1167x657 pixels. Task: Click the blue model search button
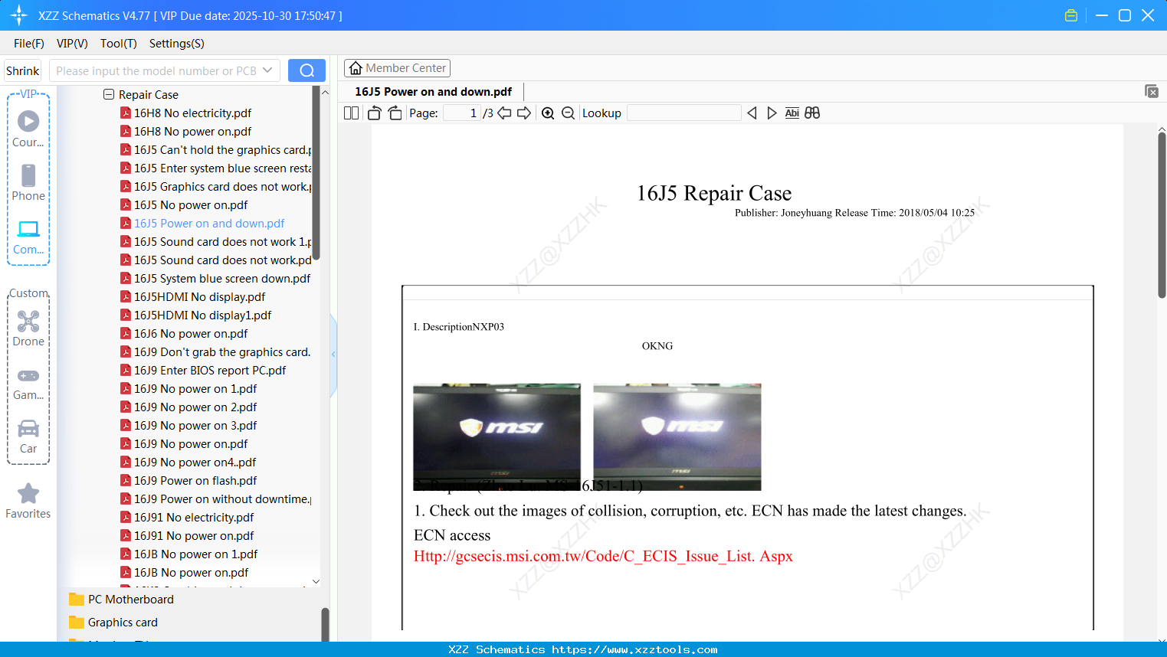(307, 70)
